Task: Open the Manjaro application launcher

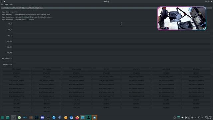Action: click(2, 118)
